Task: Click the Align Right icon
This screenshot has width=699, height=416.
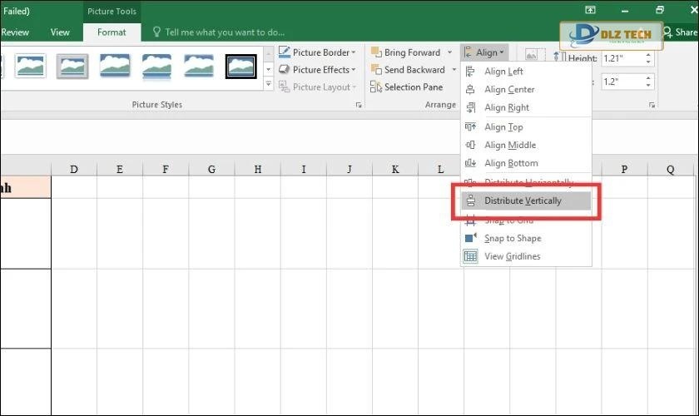Action: [471, 107]
